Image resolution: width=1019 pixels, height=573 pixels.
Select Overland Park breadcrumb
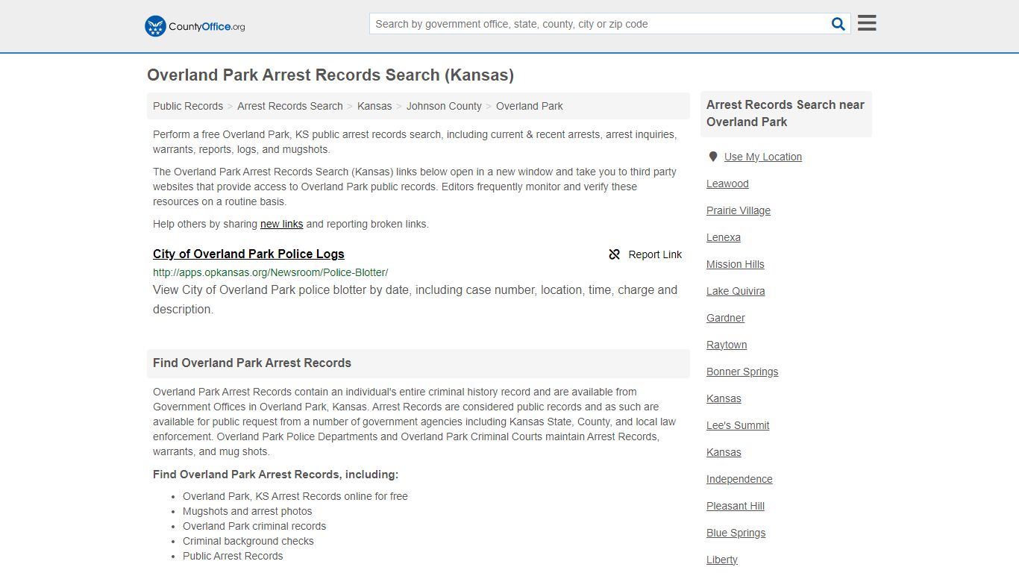click(x=530, y=106)
